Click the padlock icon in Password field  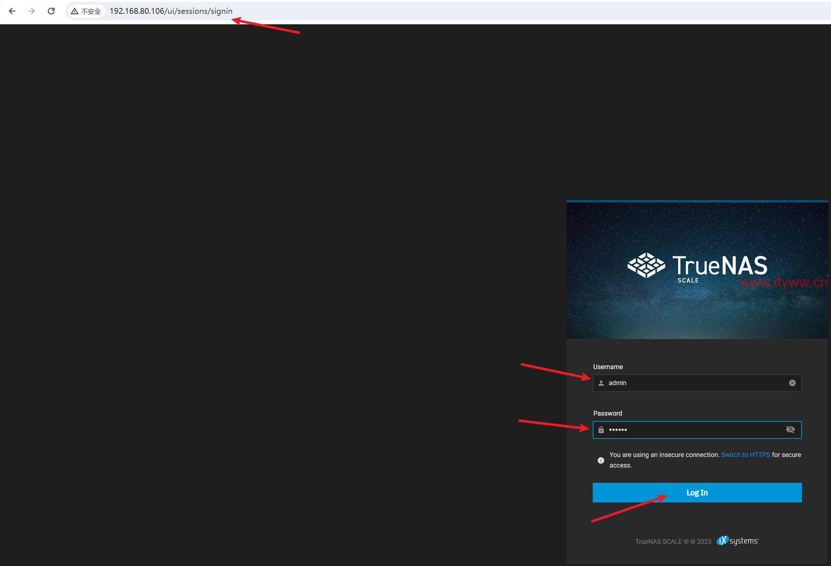point(601,430)
